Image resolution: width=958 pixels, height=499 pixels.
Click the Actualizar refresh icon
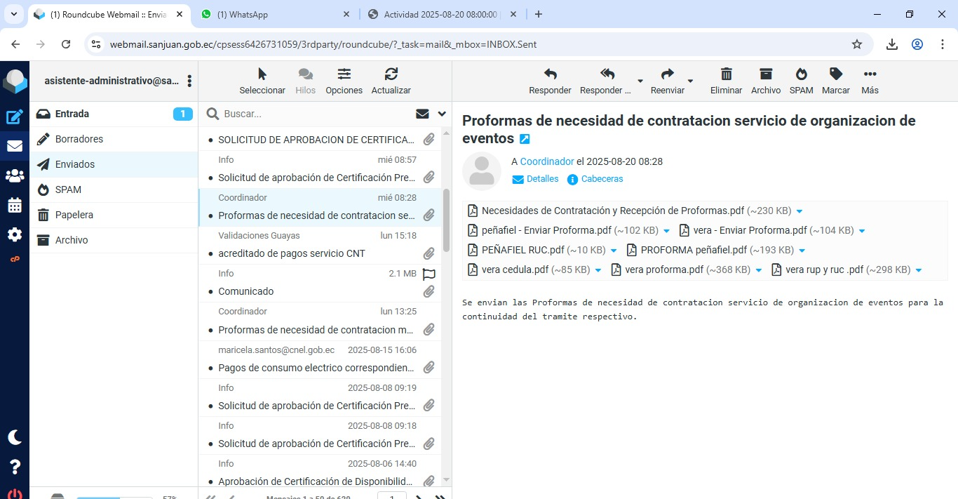[391, 74]
